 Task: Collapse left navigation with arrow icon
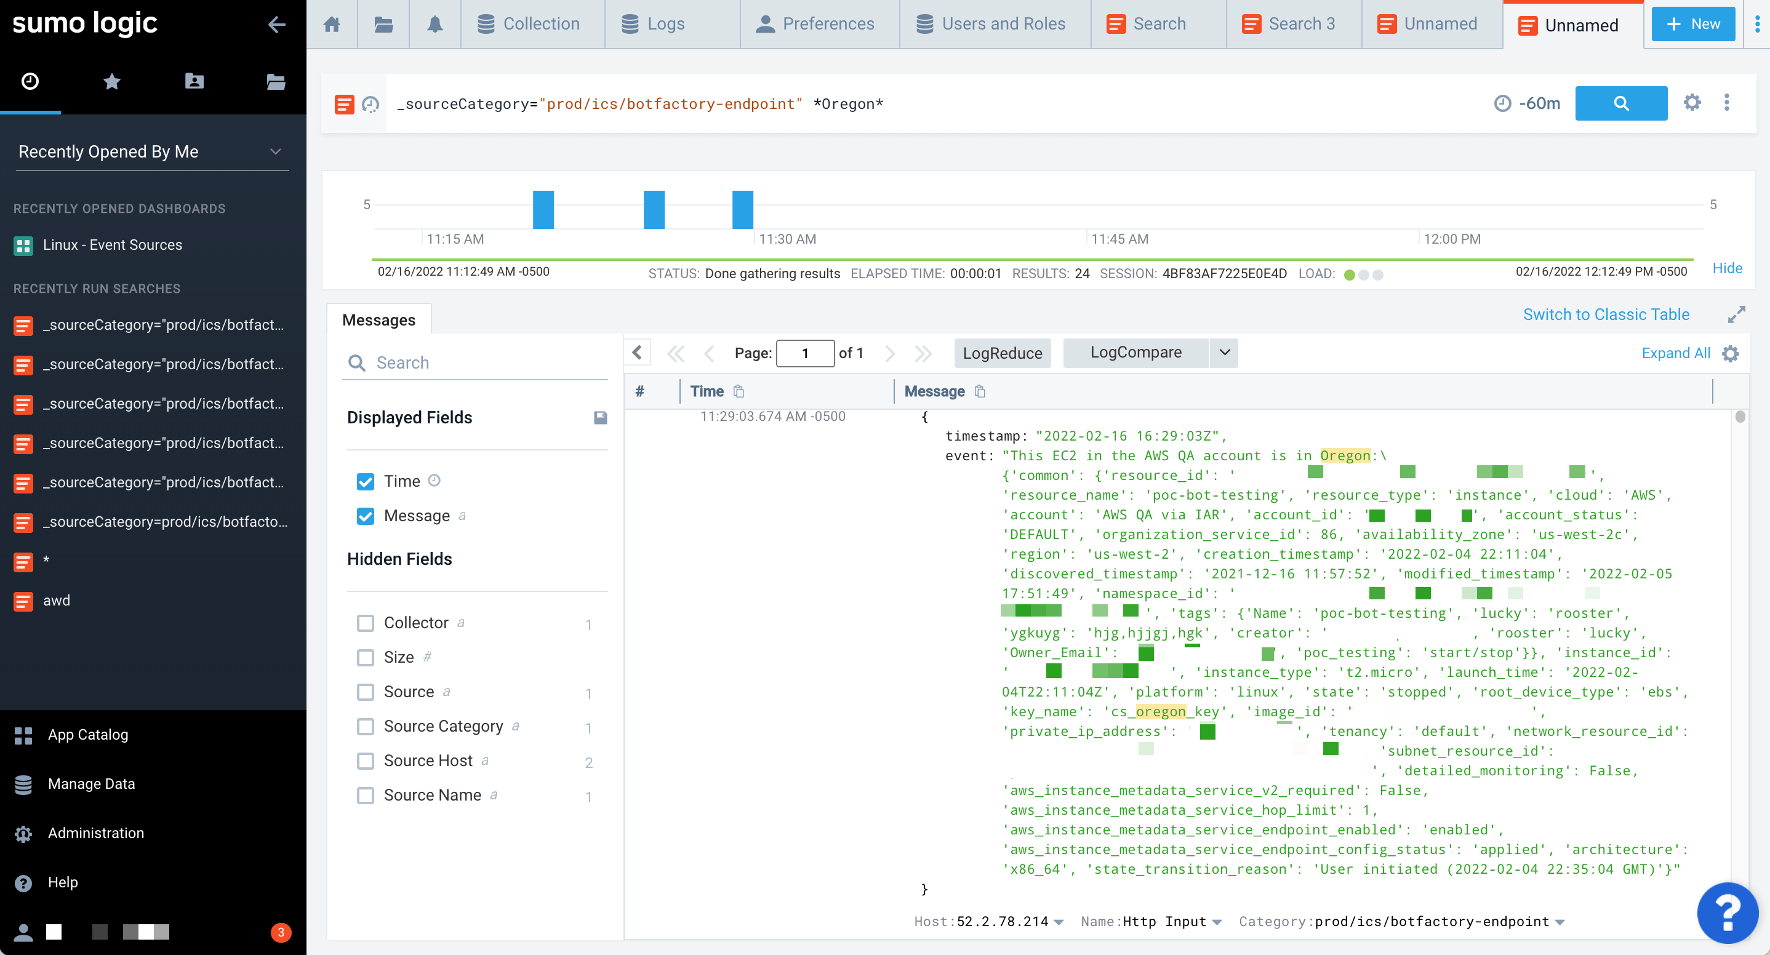[276, 25]
